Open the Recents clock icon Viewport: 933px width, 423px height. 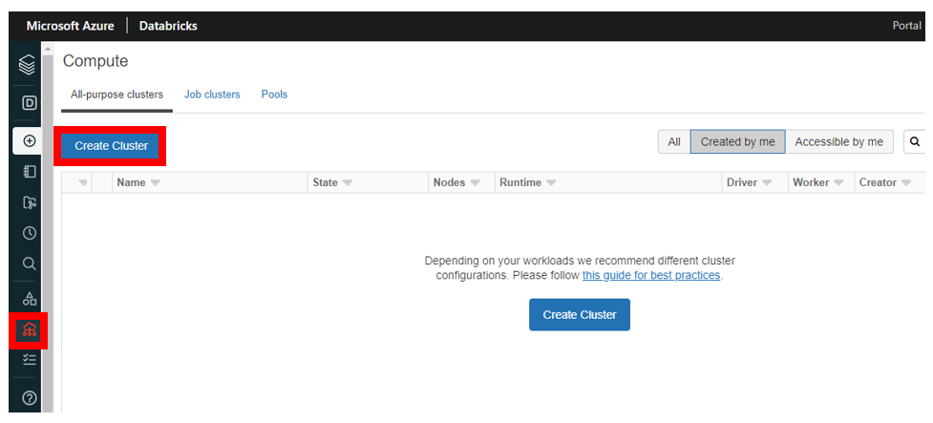coord(30,233)
